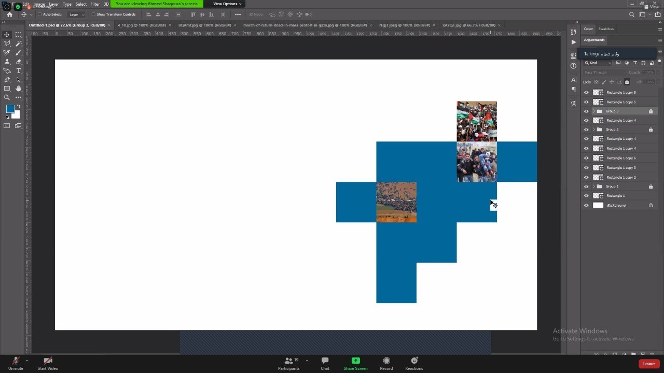Click Share Screen in Zoom bar
Viewport: 664px width, 373px height.
pos(355,364)
